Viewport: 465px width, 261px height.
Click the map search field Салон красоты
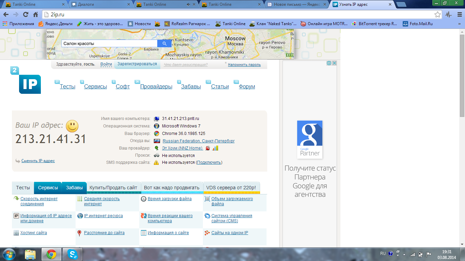[x=110, y=43]
